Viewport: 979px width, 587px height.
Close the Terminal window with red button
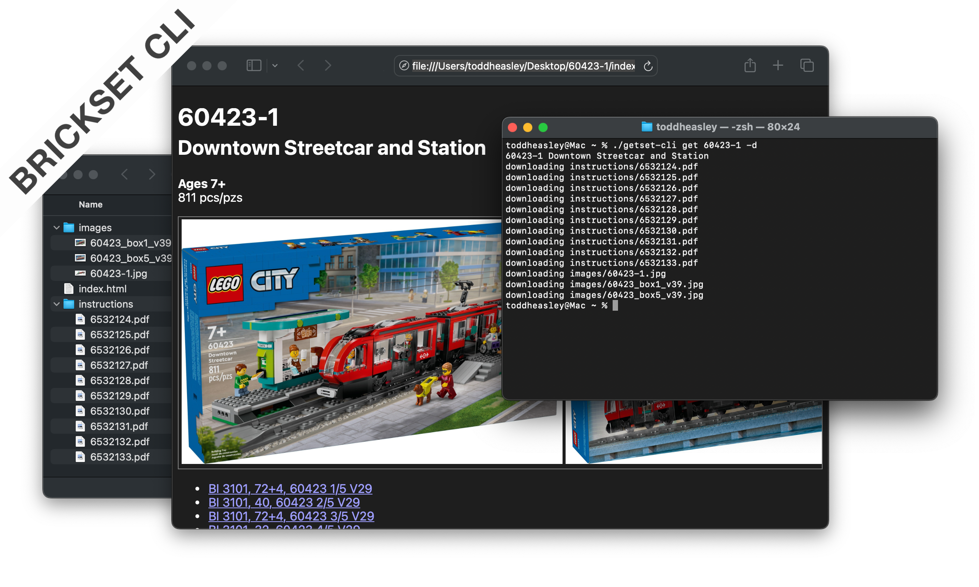(512, 127)
